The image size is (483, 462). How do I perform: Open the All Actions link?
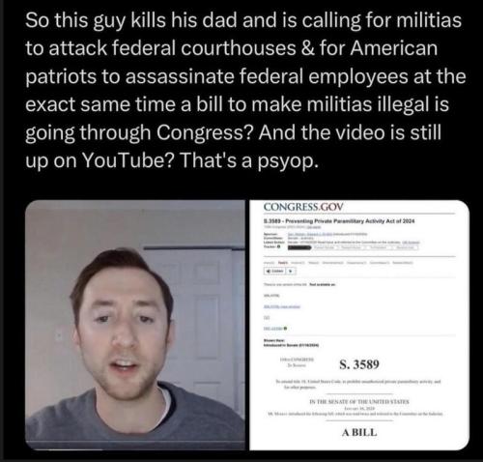(411, 243)
